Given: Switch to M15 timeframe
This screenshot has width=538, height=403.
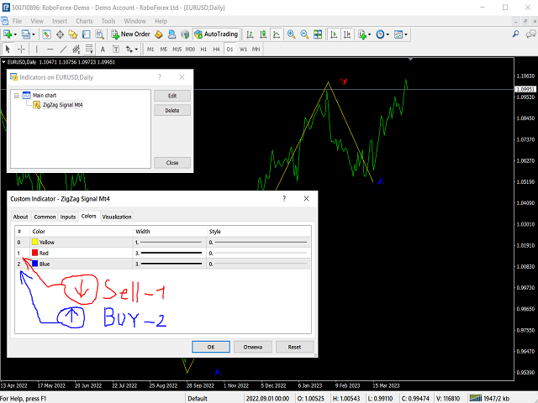Looking at the screenshot, I should 177,50.
